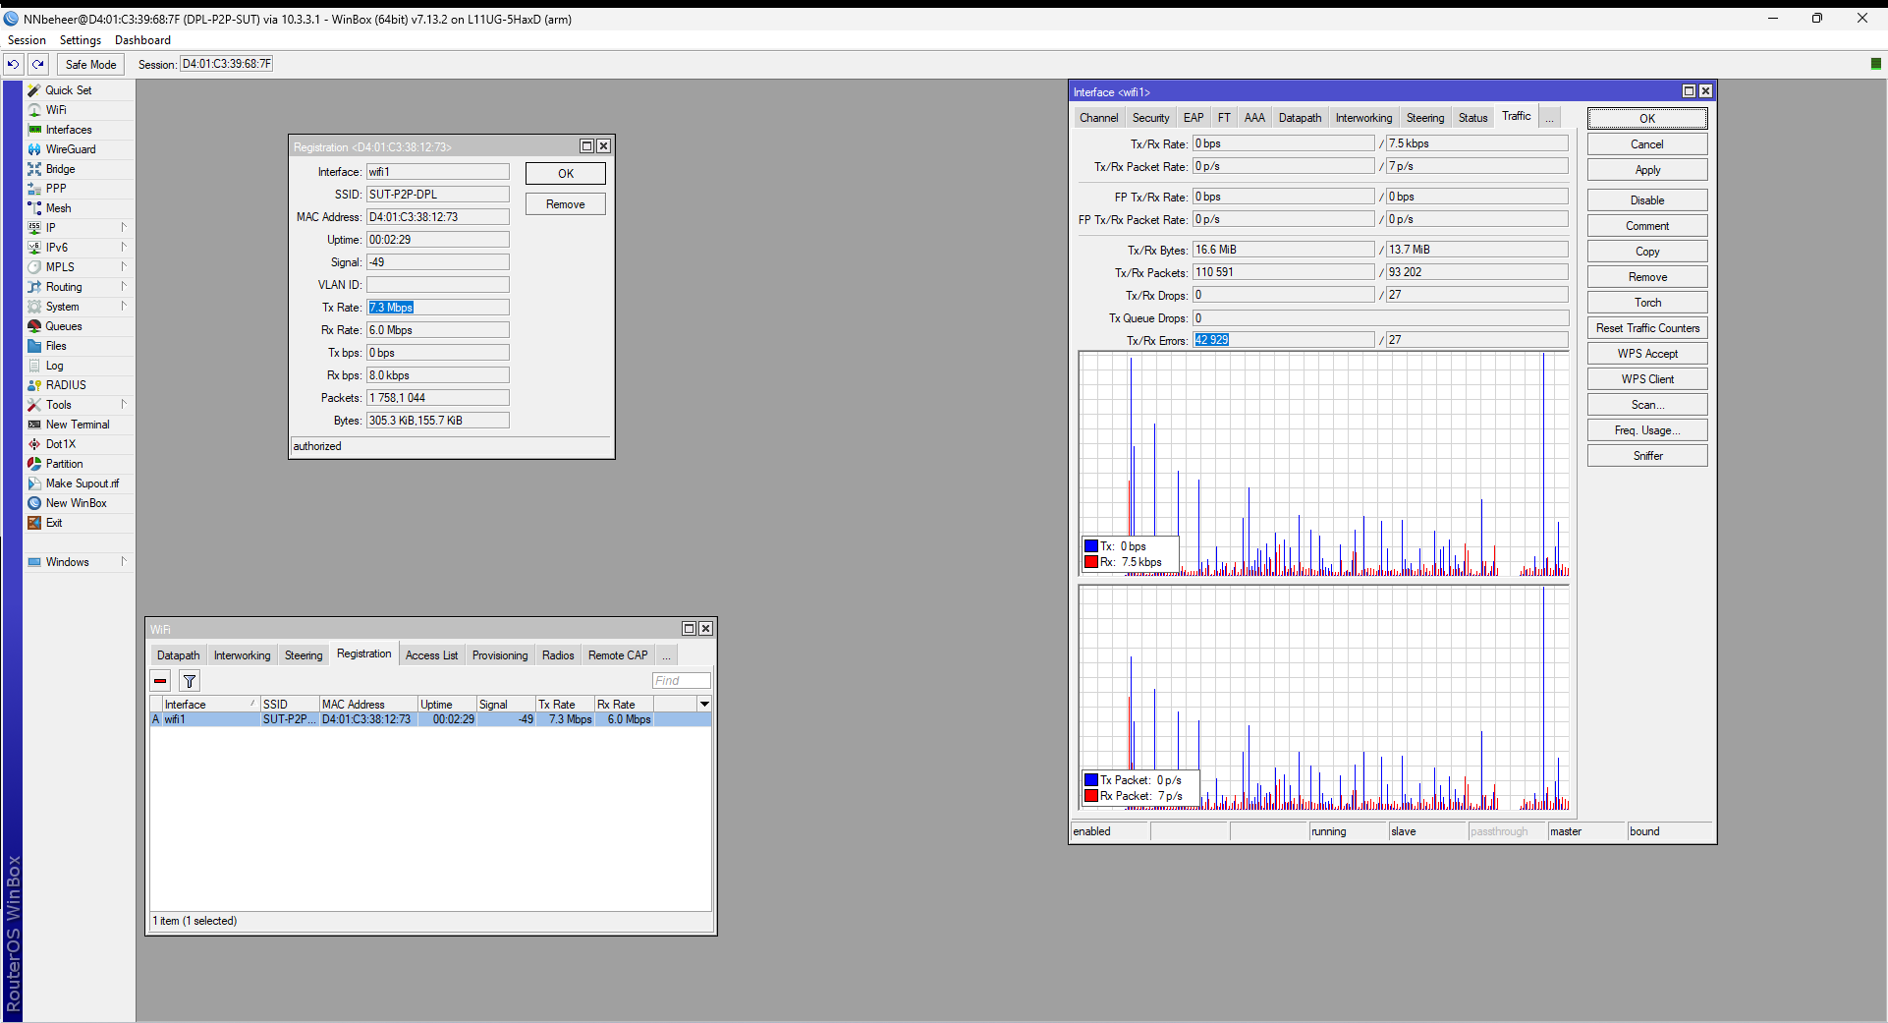Viewport: 1888px width, 1023px height.
Task: Switch to the Status tab in Interface window
Action: (x=1472, y=118)
